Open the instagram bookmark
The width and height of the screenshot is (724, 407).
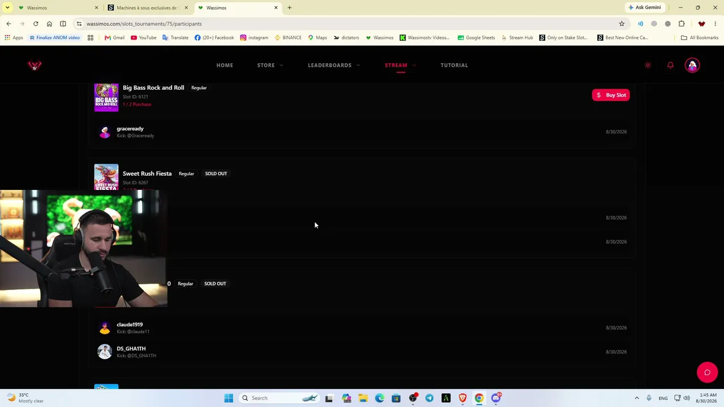[x=254, y=38]
